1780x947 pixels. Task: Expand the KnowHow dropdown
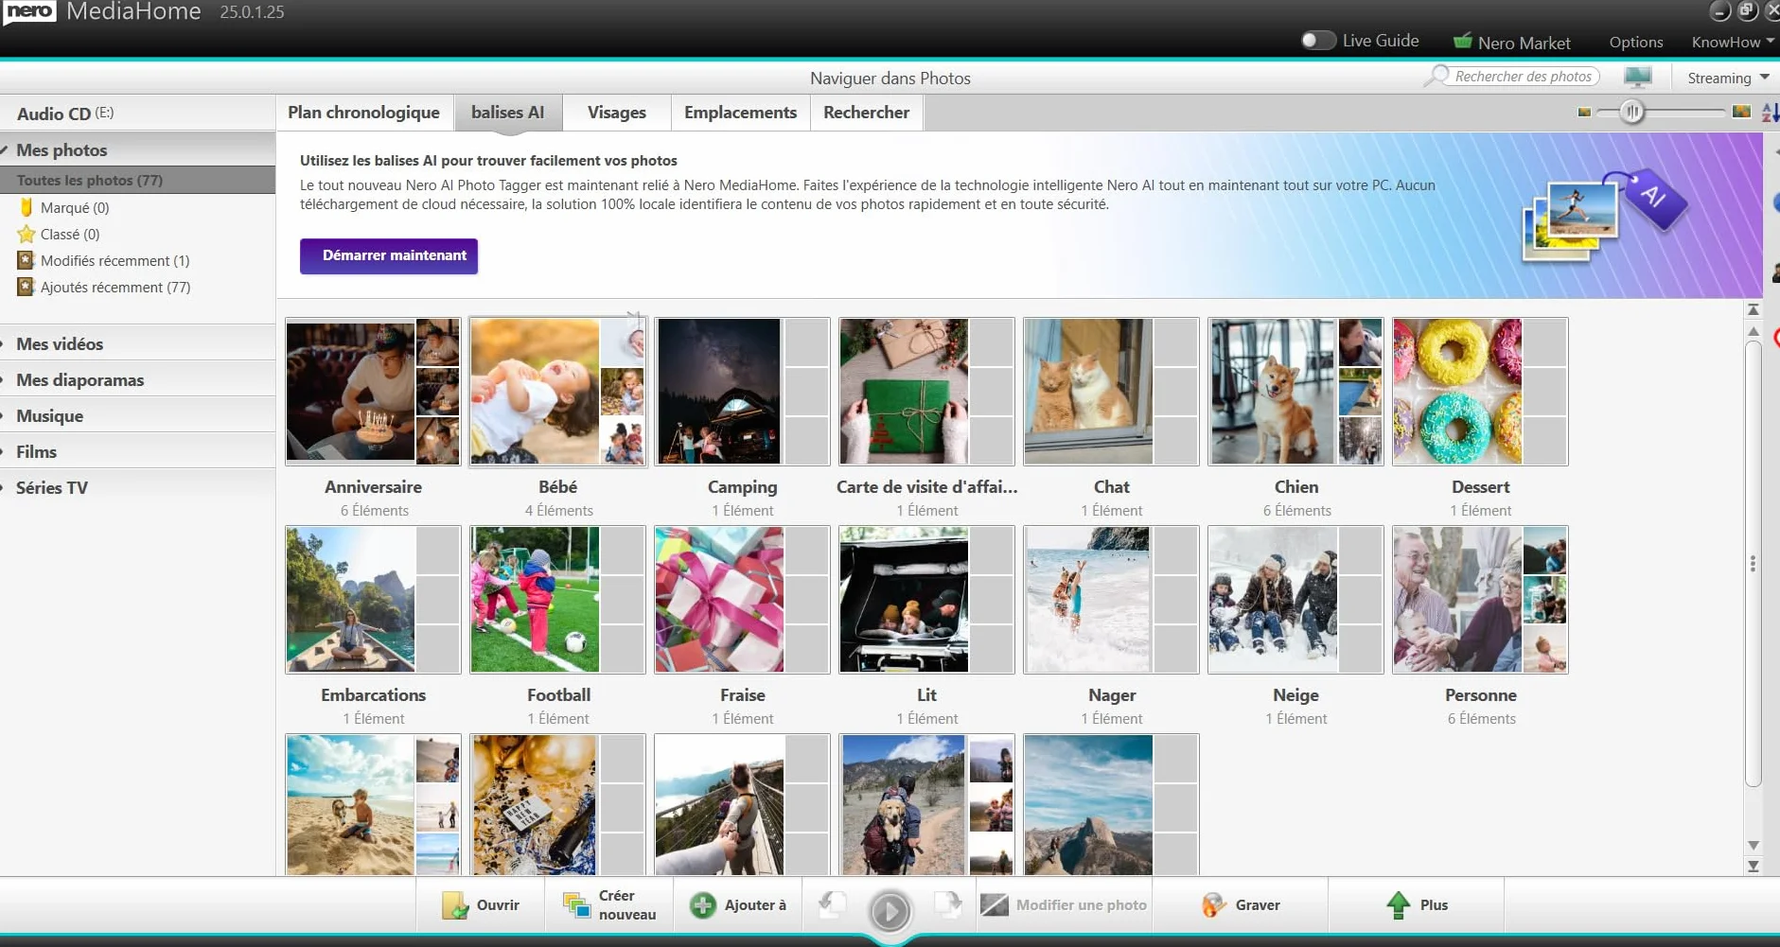[1732, 43]
